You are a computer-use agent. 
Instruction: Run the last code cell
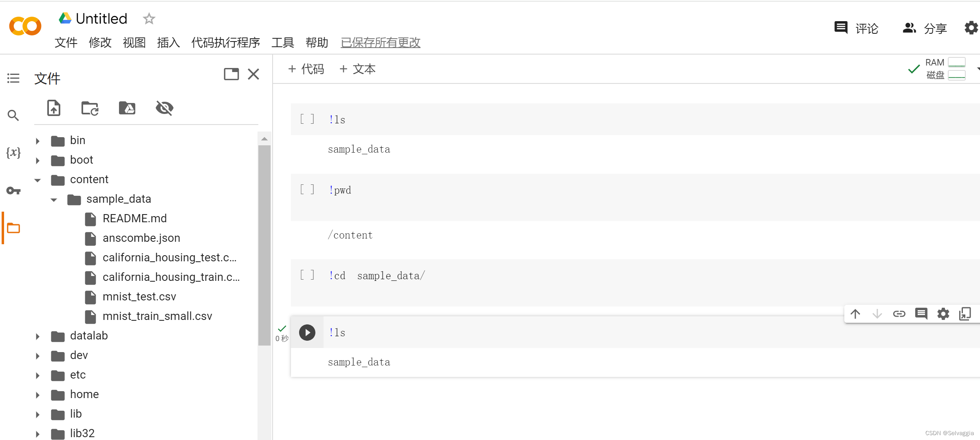[x=307, y=332]
